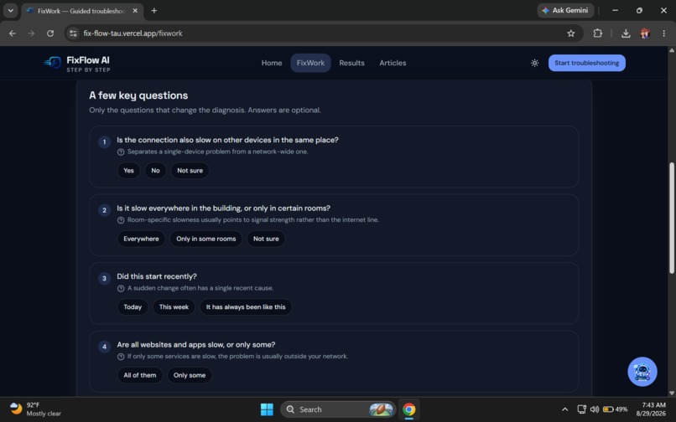The width and height of the screenshot is (676, 422).
Task: Open site information icon in address bar
Action: 73,33
